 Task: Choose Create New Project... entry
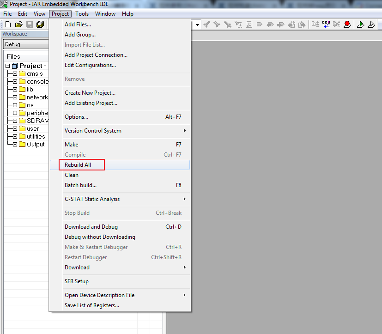(x=120, y=93)
